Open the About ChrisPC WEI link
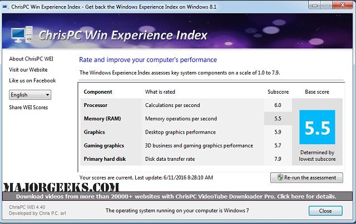 [x=31, y=59]
